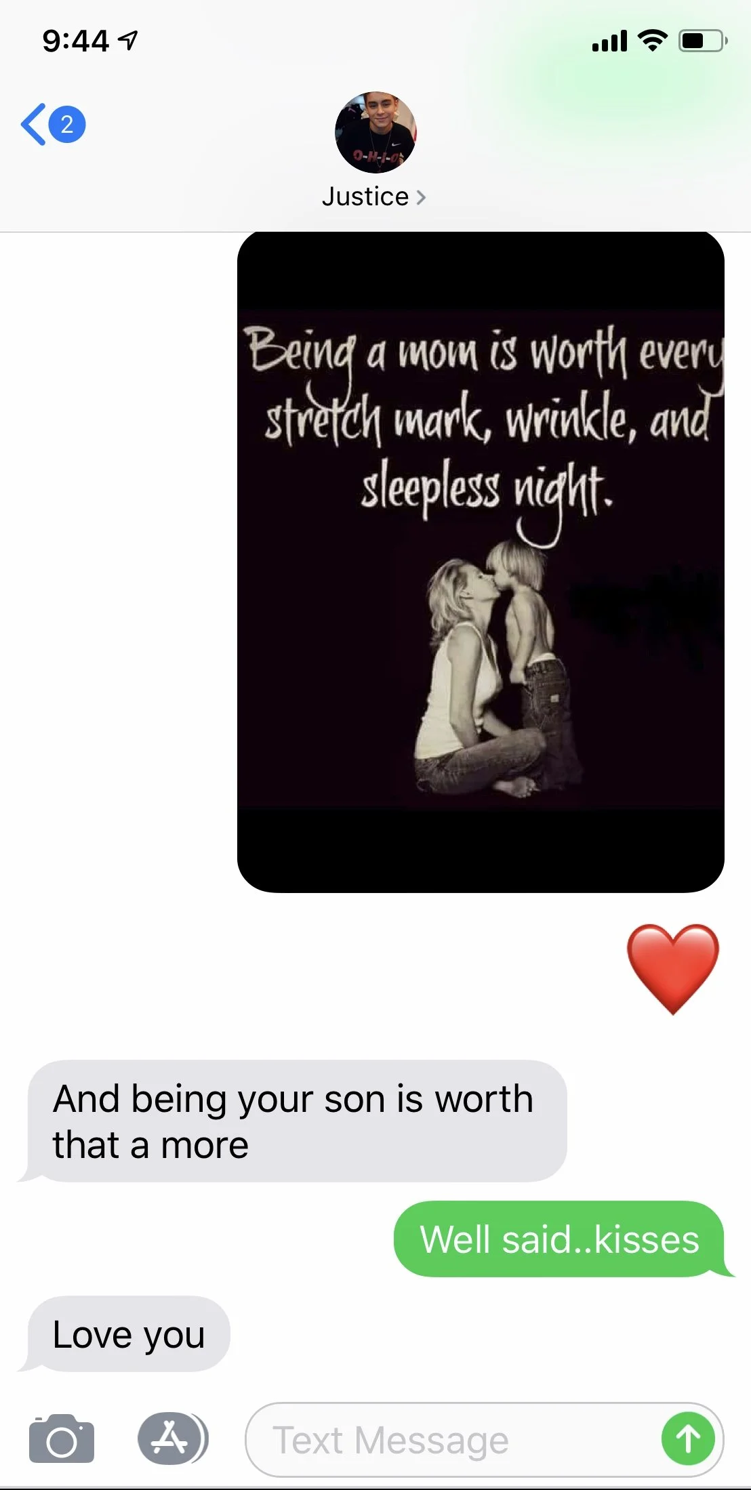Tap the location arrow next to time

(127, 41)
